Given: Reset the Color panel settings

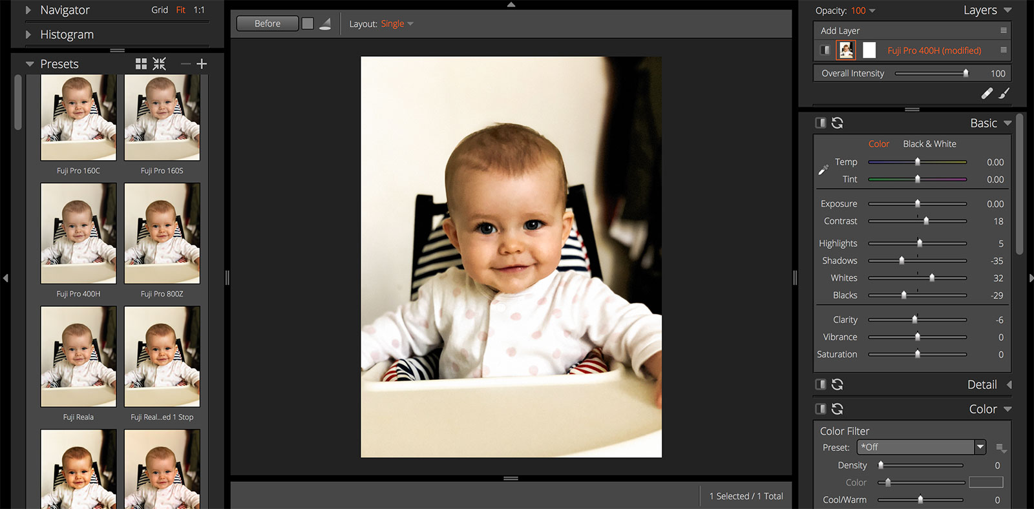Looking at the screenshot, I should click(838, 409).
